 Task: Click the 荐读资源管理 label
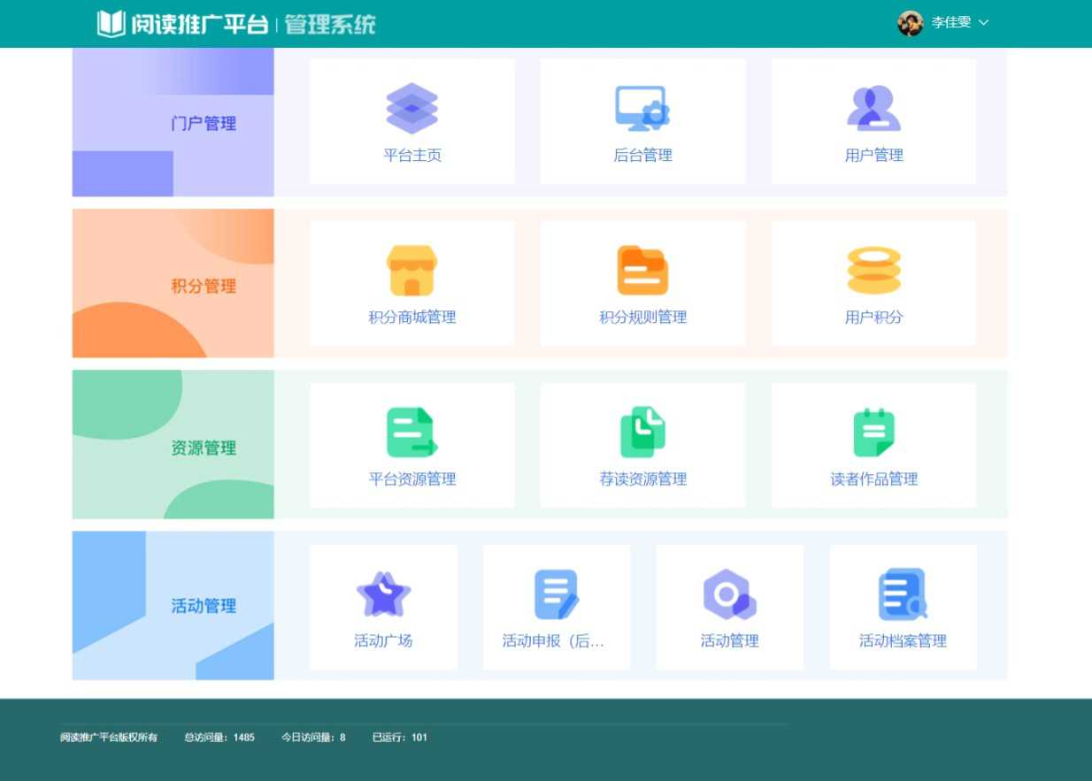tap(642, 479)
